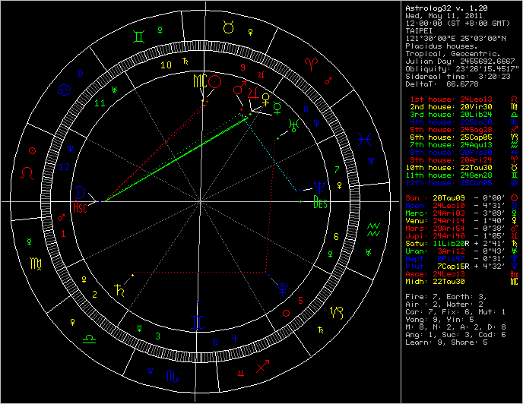Click the Taurus sign glyph on the zodiac wheel
Screen dimensions: 523x404
point(228,27)
